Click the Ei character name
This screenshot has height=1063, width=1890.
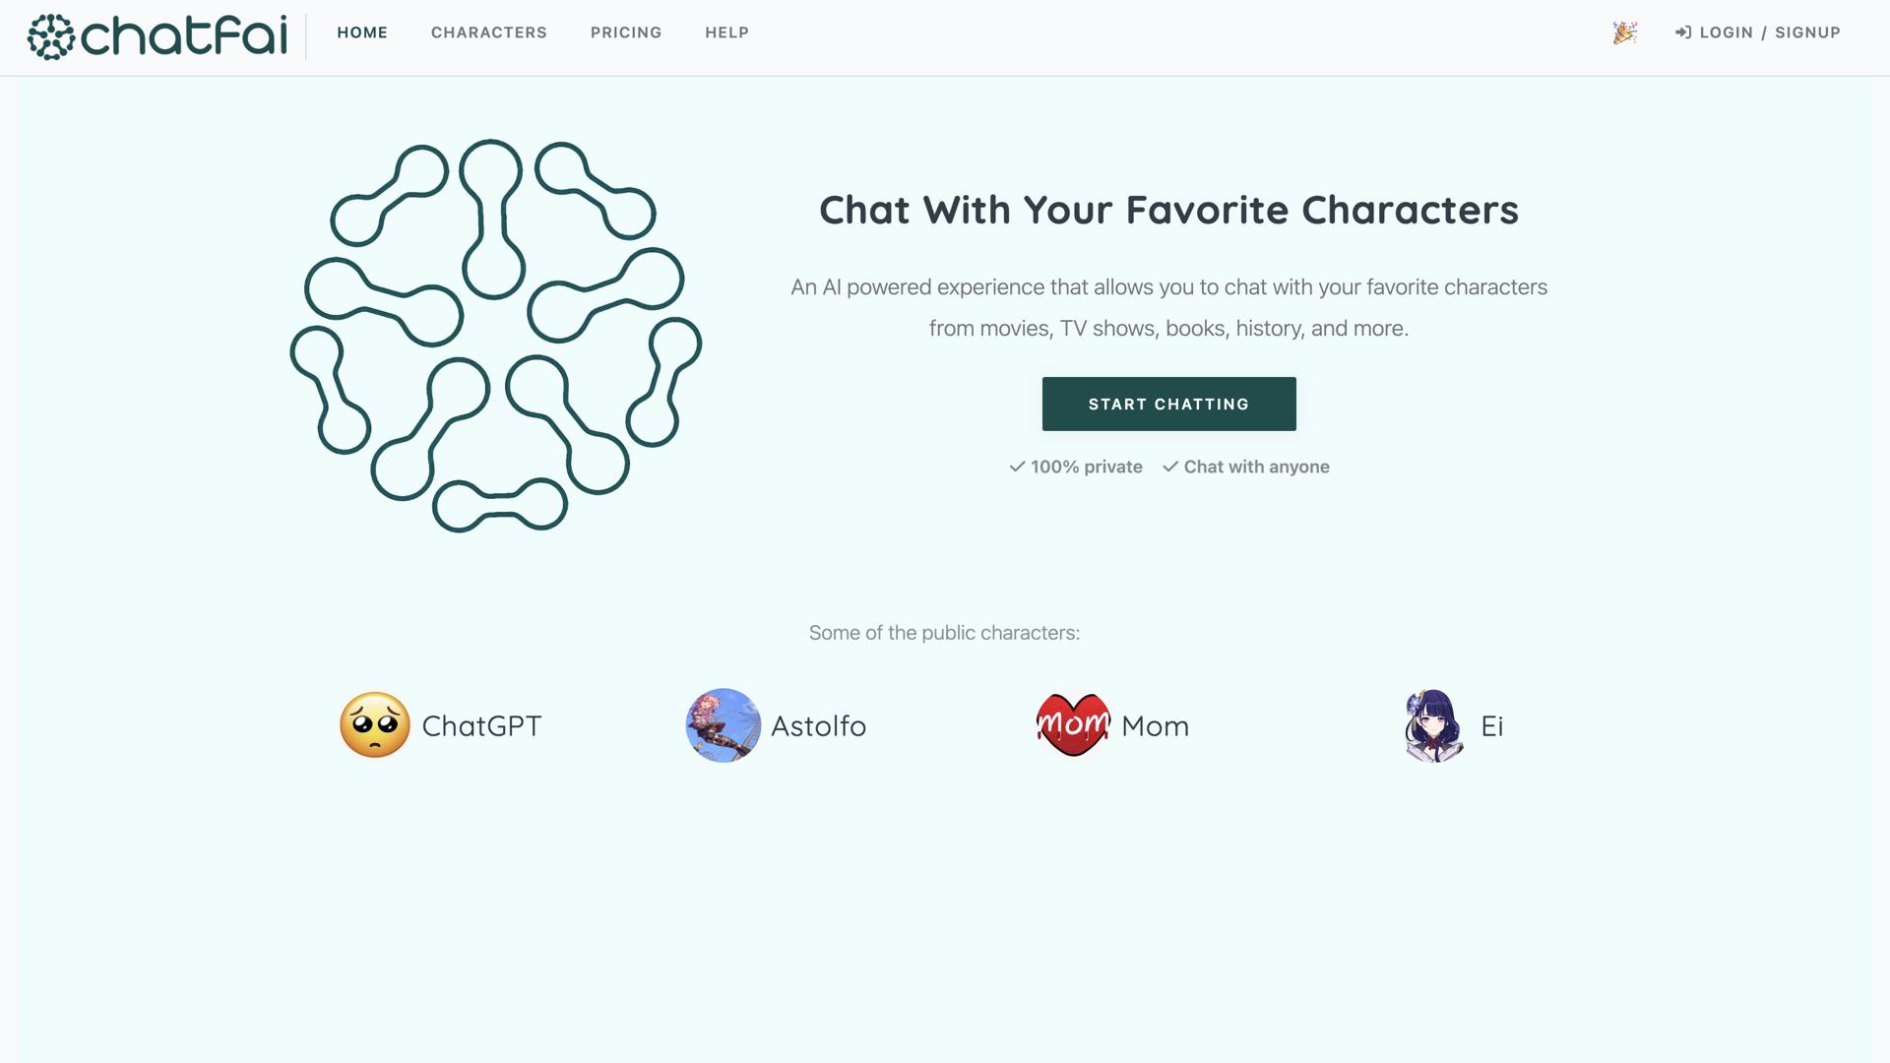click(1491, 726)
